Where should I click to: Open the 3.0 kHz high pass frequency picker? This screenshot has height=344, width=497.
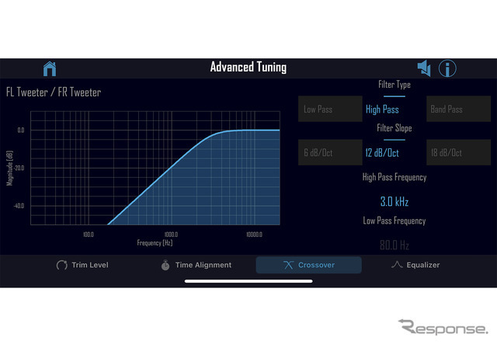pyautogui.click(x=394, y=202)
